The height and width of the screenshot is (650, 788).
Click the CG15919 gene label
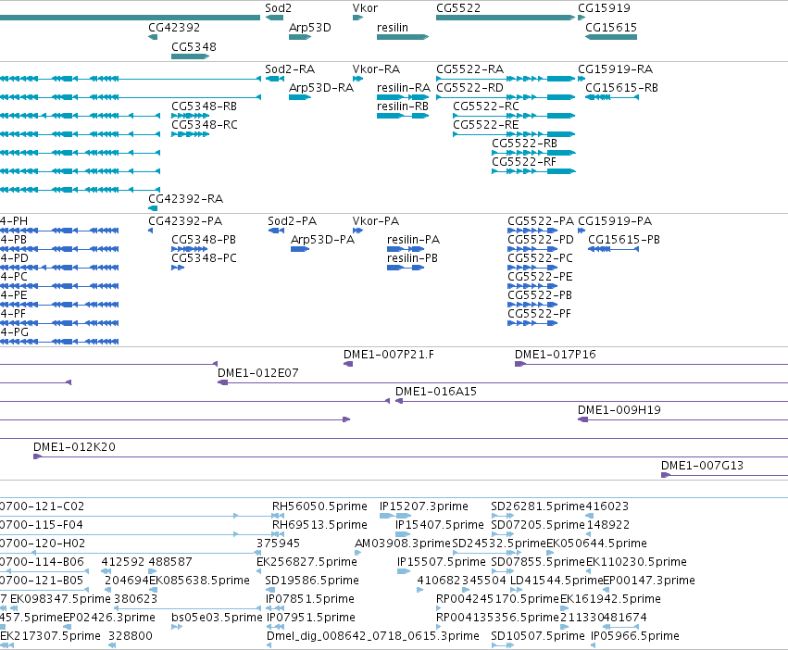[x=604, y=8]
